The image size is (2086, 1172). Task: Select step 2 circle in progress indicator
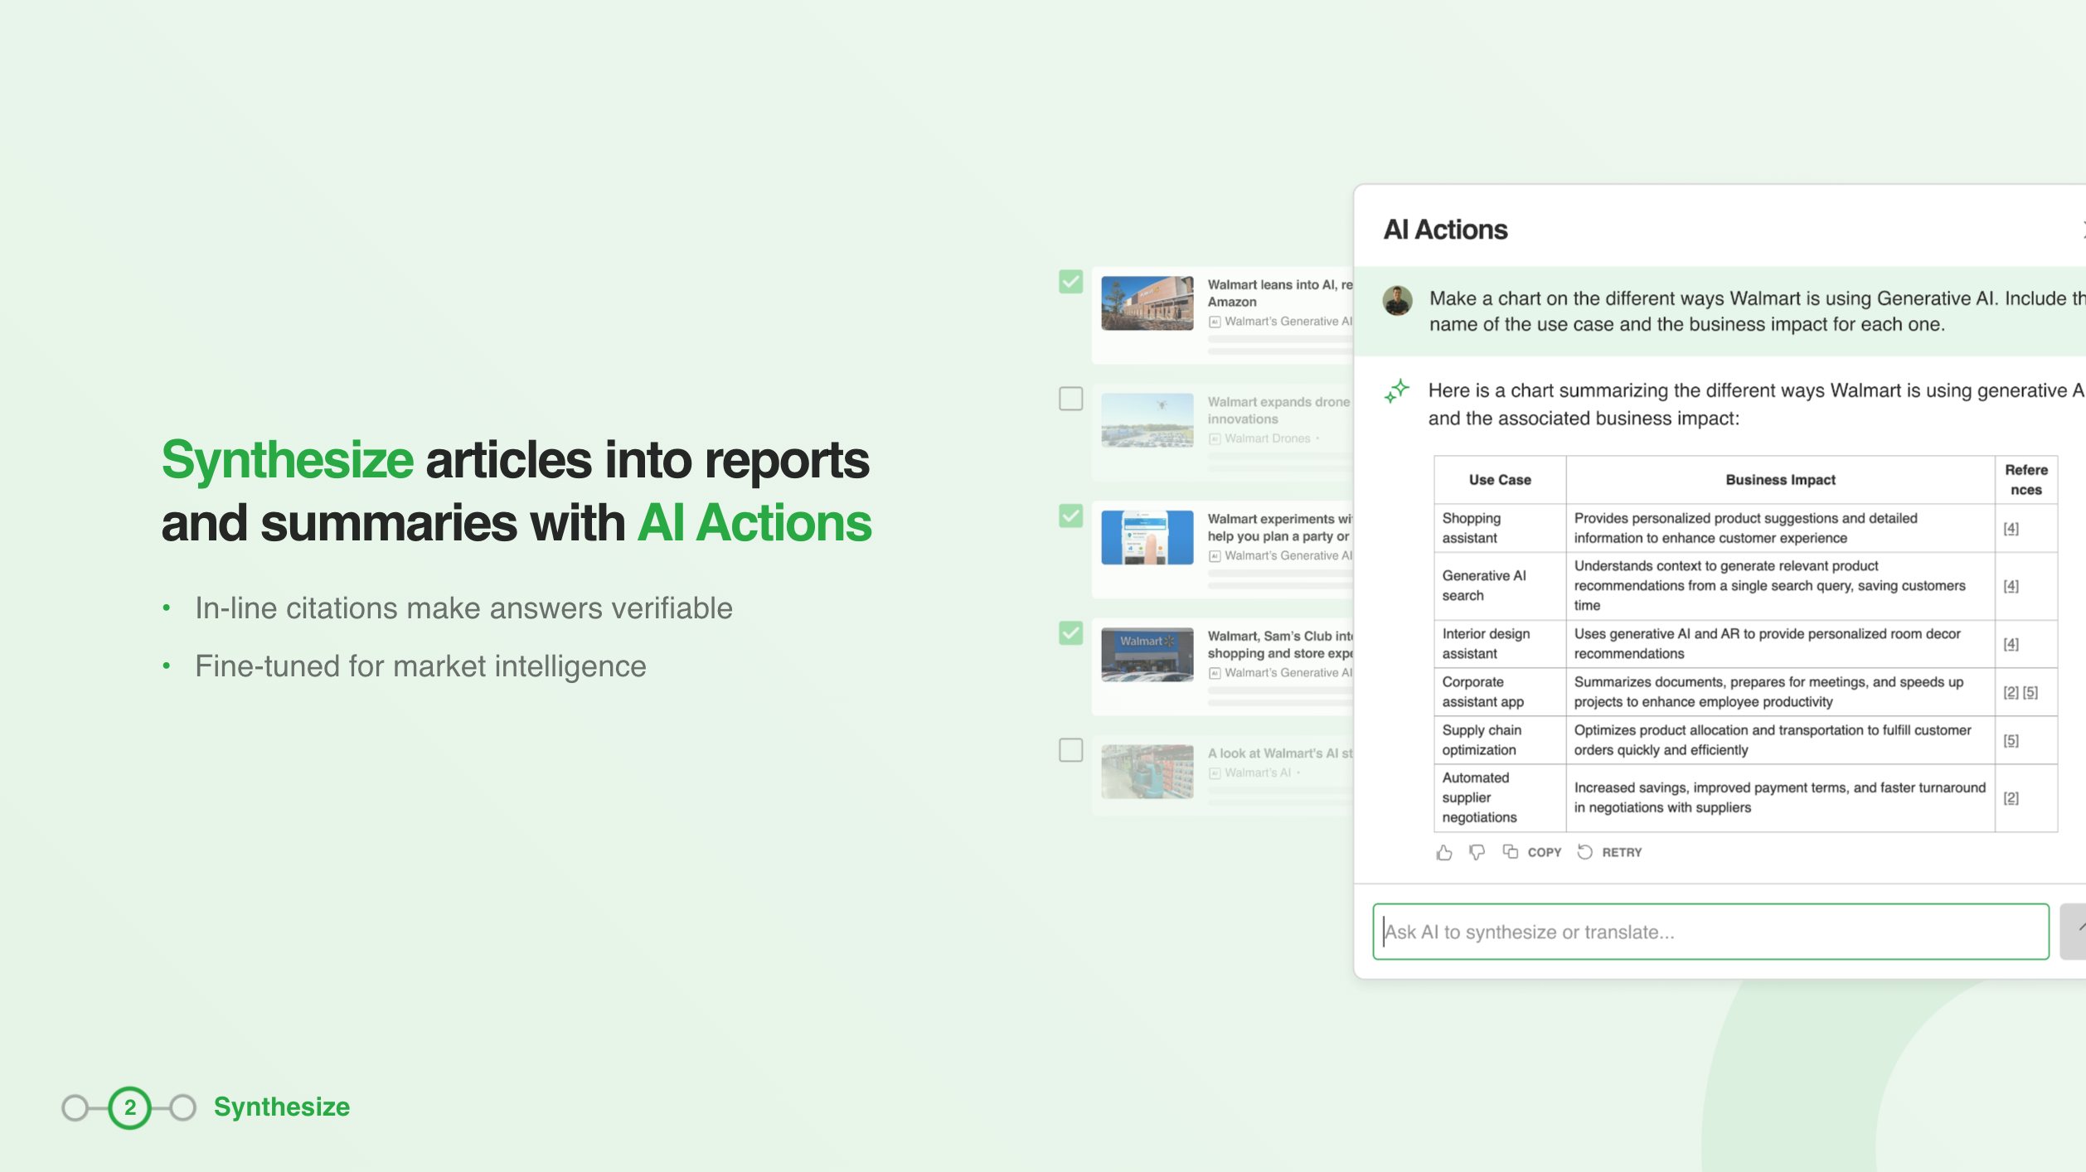(x=130, y=1108)
